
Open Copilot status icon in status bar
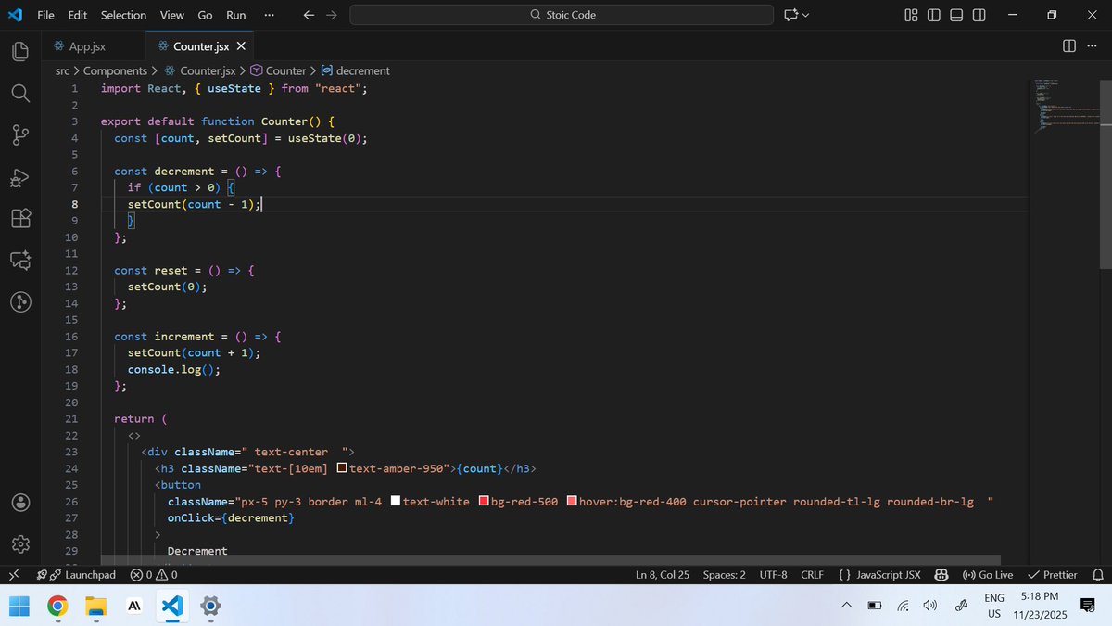(x=941, y=575)
